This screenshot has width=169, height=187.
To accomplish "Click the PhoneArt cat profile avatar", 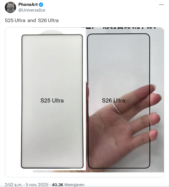I will point(10,7).
